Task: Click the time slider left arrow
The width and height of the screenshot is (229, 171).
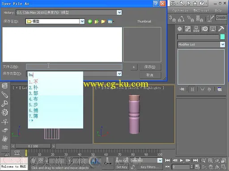Action: (13, 146)
